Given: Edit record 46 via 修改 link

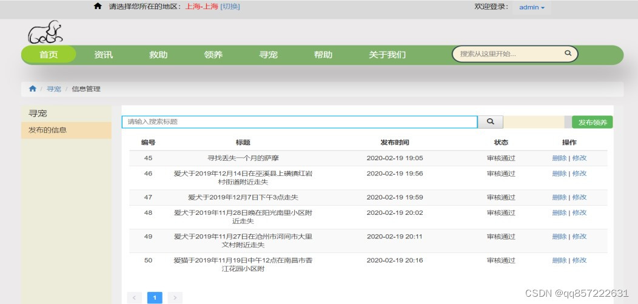Looking at the screenshot, I should click(x=579, y=174).
